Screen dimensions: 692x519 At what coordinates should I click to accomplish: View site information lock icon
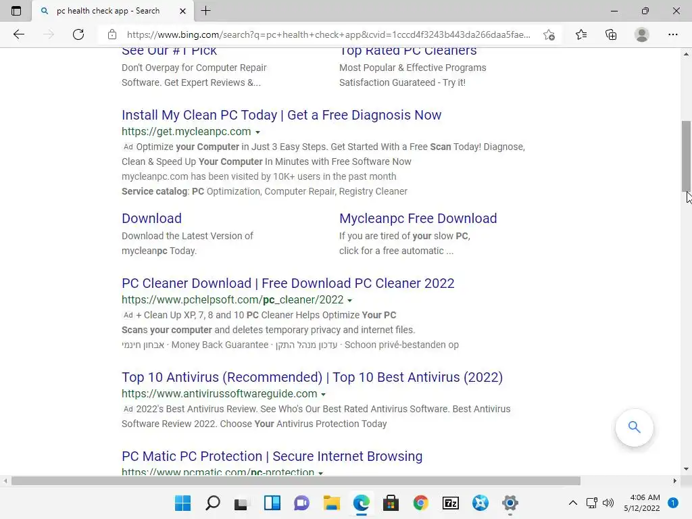[112, 34]
